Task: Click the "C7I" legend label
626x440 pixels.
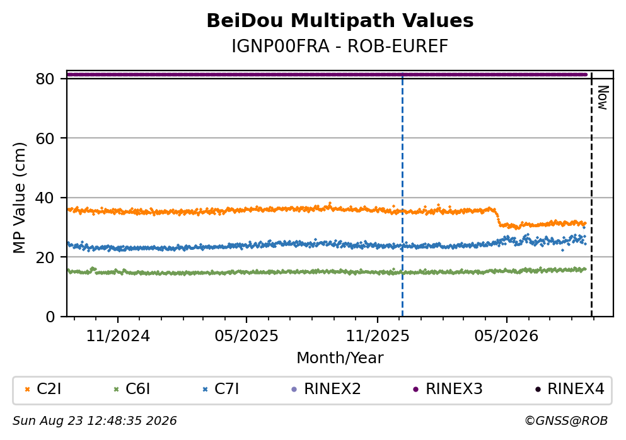Action: [227, 389]
